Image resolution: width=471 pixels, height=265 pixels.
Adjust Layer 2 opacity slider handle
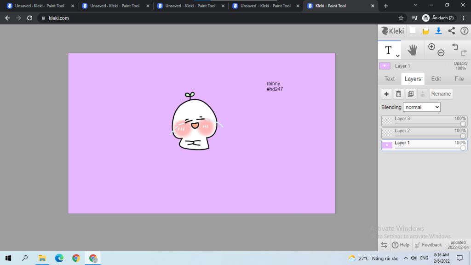tap(463, 136)
